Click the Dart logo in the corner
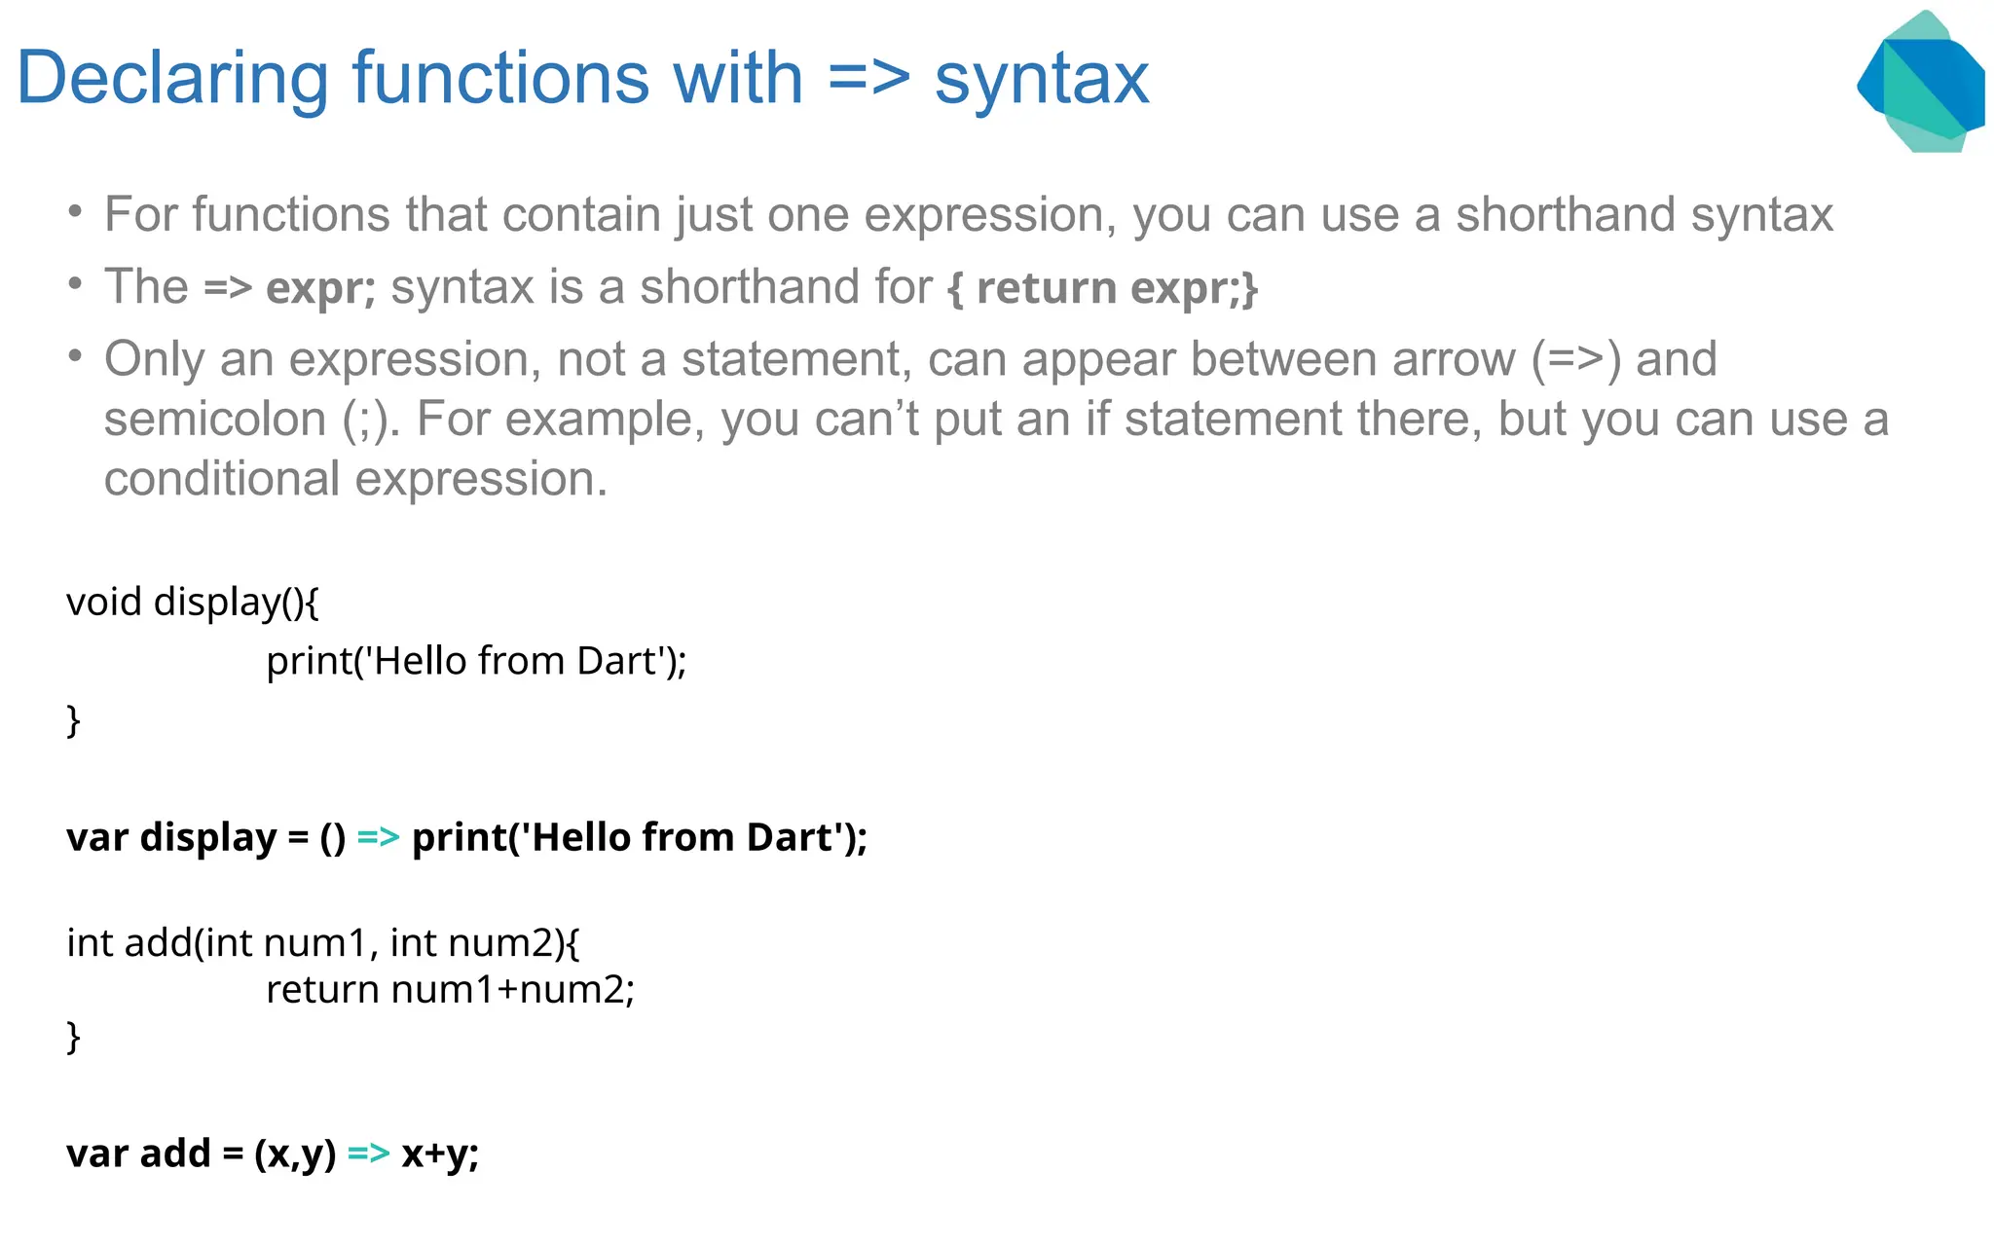Image resolution: width=1994 pixels, height=1246 pixels. click(1921, 81)
